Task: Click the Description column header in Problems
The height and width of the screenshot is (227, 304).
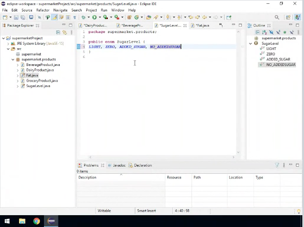Action: (x=88, y=178)
